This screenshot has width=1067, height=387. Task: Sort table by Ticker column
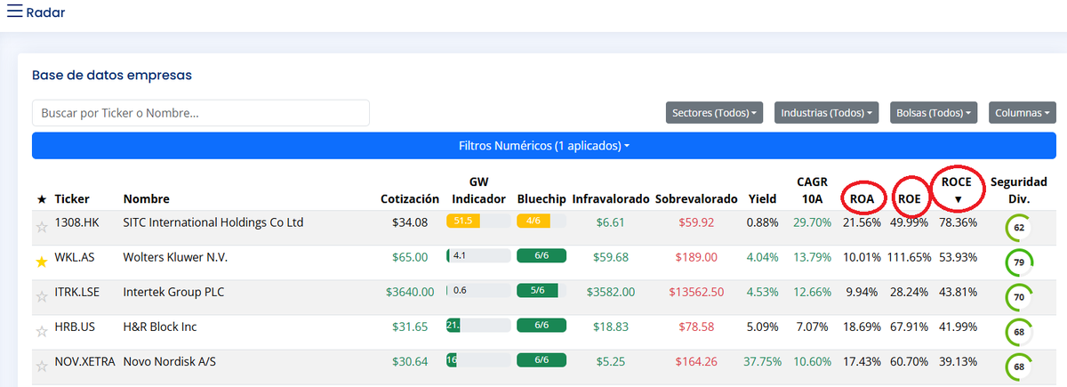coord(72,199)
